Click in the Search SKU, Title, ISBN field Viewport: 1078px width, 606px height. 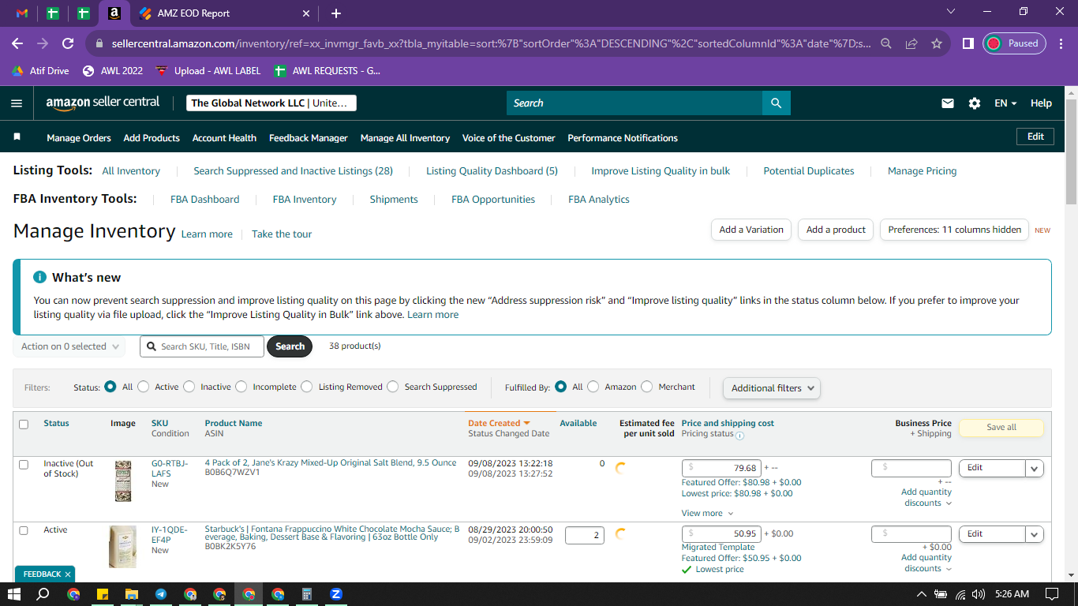coord(202,346)
